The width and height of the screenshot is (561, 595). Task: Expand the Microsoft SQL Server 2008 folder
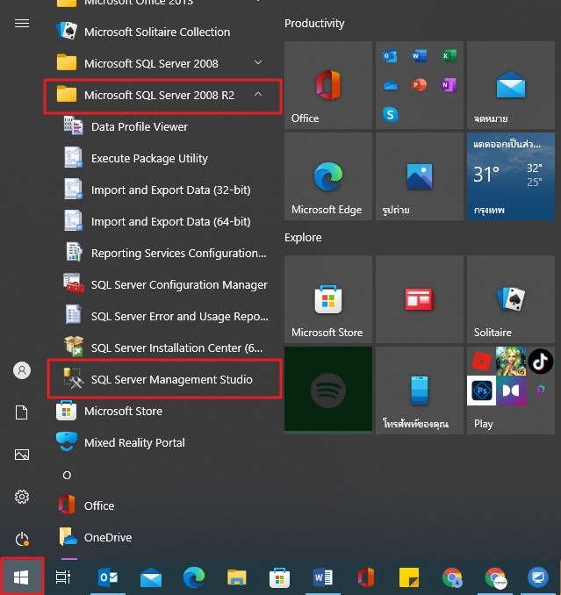(163, 63)
